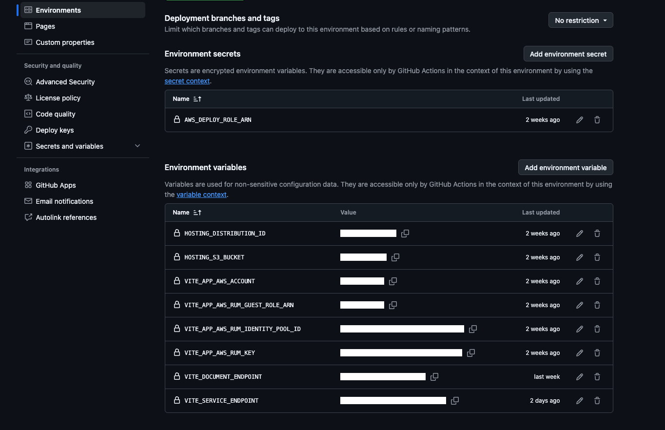This screenshot has width=665, height=430.
Task: Copy the VITE_DOCUMENT_ENDPOINT value
Action: [434, 377]
